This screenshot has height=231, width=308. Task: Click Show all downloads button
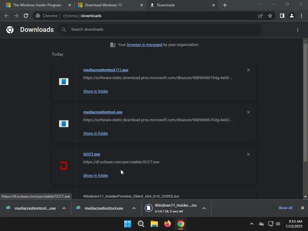[x=285, y=208]
